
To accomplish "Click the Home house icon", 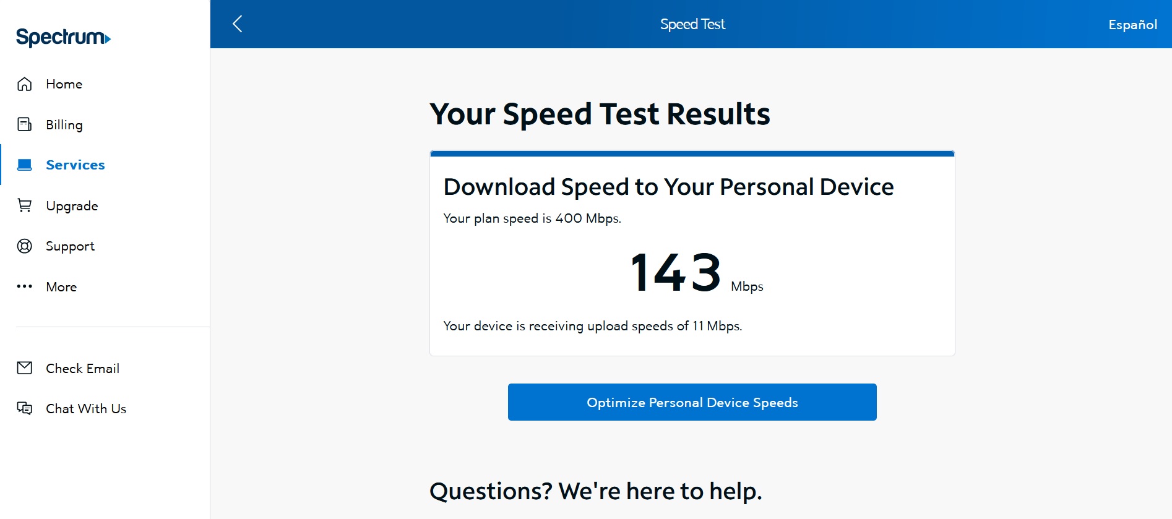I will [x=25, y=84].
